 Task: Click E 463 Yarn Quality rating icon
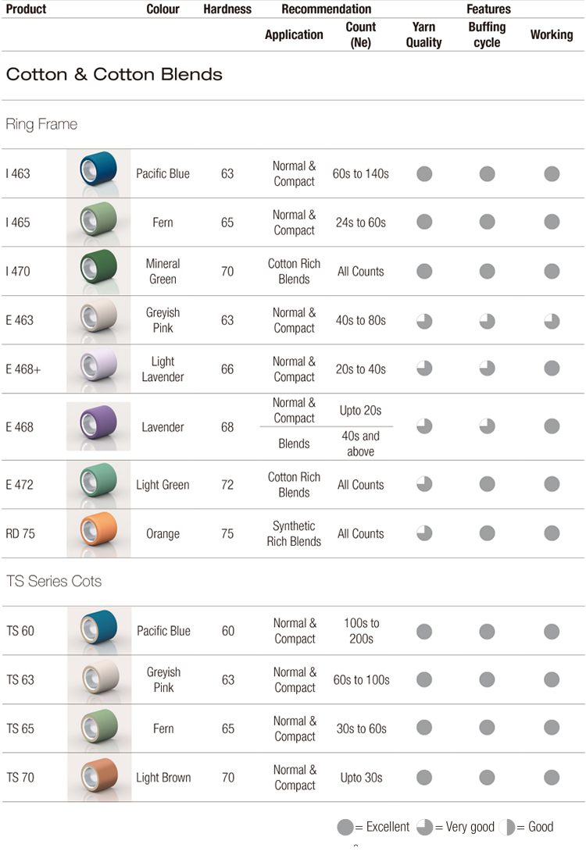(424, 322)
